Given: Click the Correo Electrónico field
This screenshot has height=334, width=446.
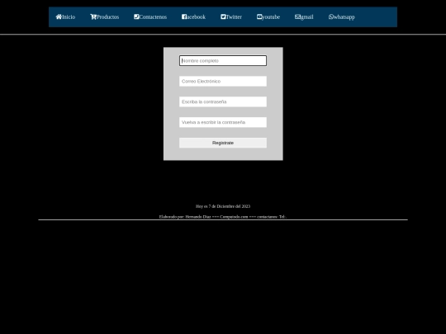Looking at the screenshot, I should tap(223, 81).
